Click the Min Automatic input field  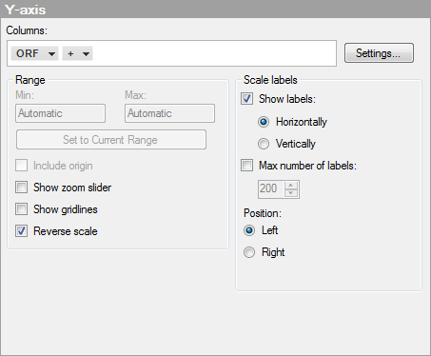coord(60,113)
